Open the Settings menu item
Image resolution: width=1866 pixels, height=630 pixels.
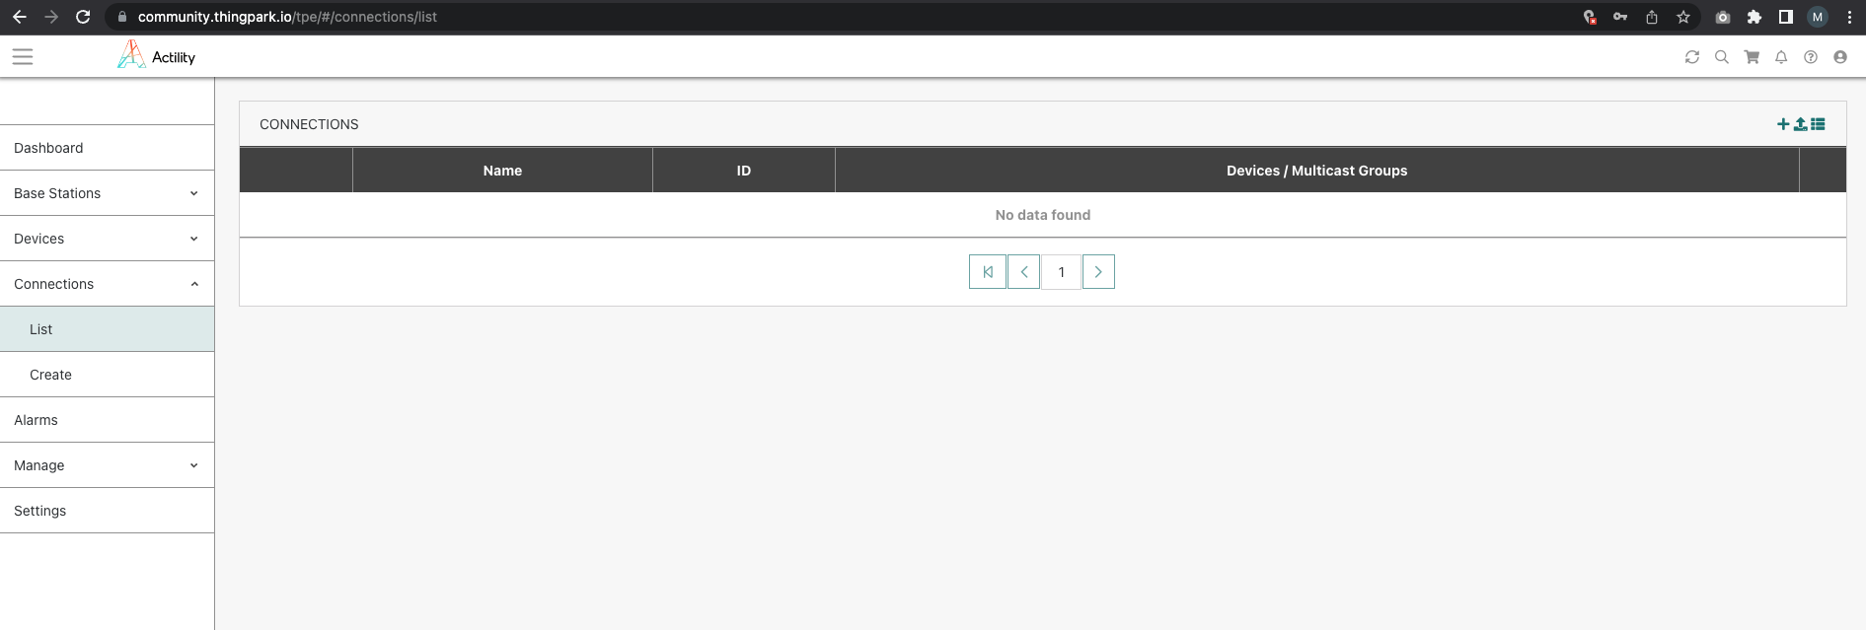(107, 511)
